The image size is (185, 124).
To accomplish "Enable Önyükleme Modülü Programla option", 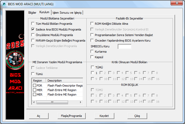I will 33,35.
